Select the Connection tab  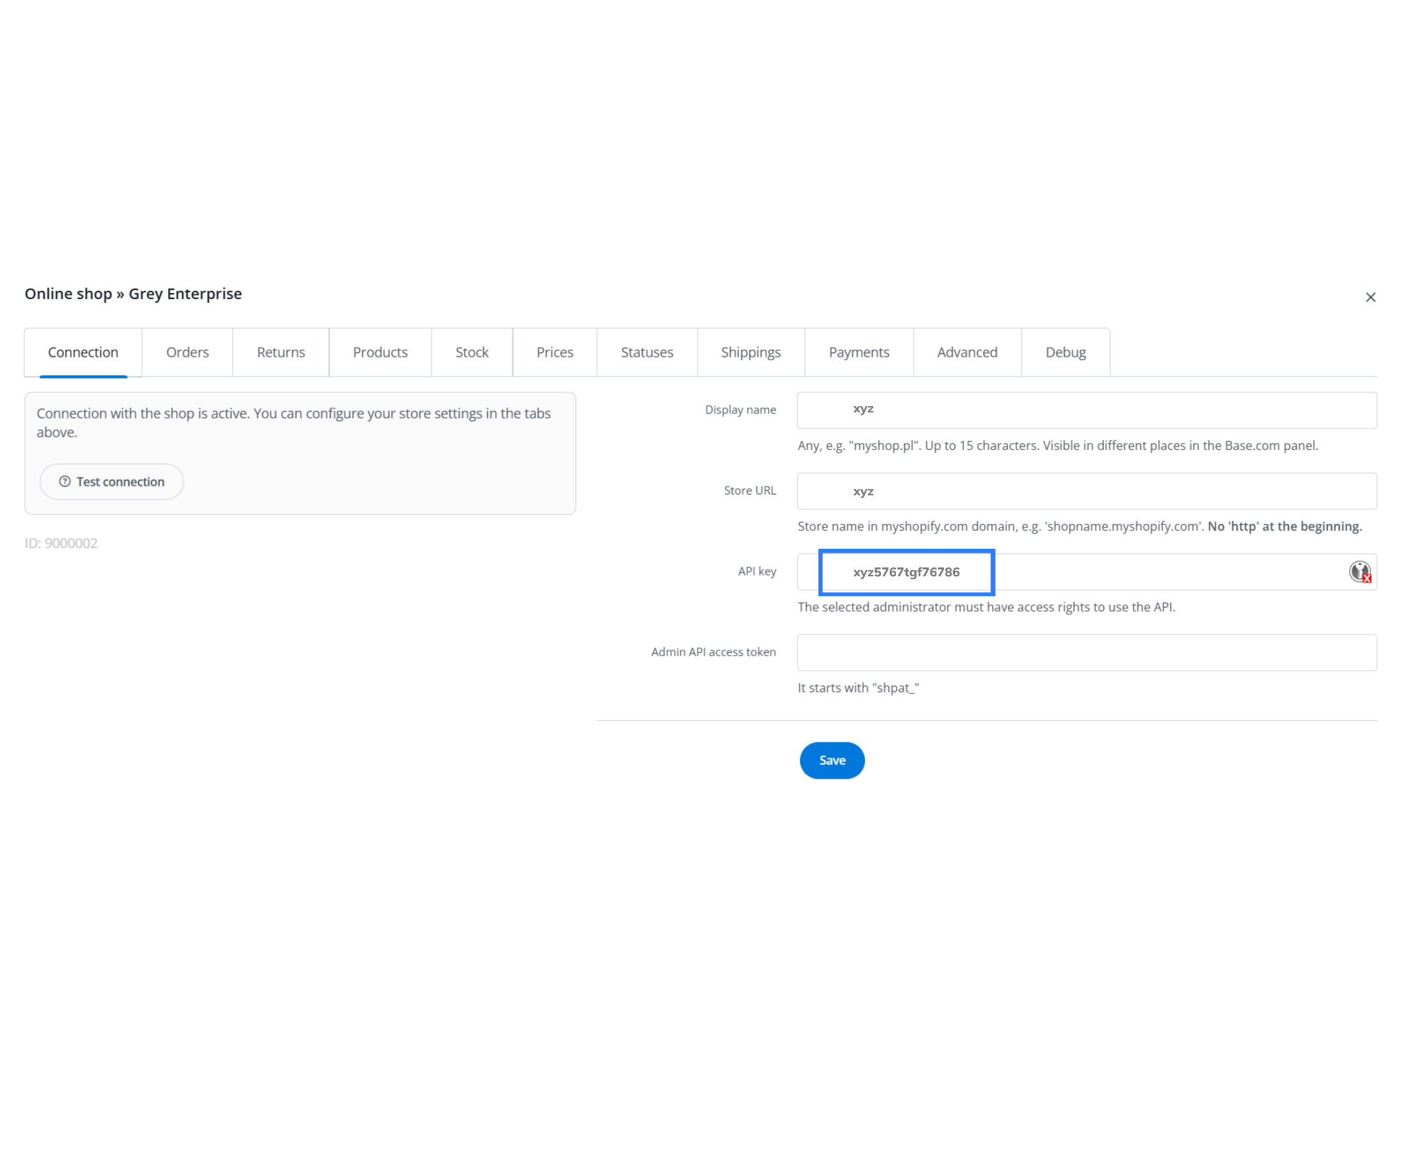[83, 353]
